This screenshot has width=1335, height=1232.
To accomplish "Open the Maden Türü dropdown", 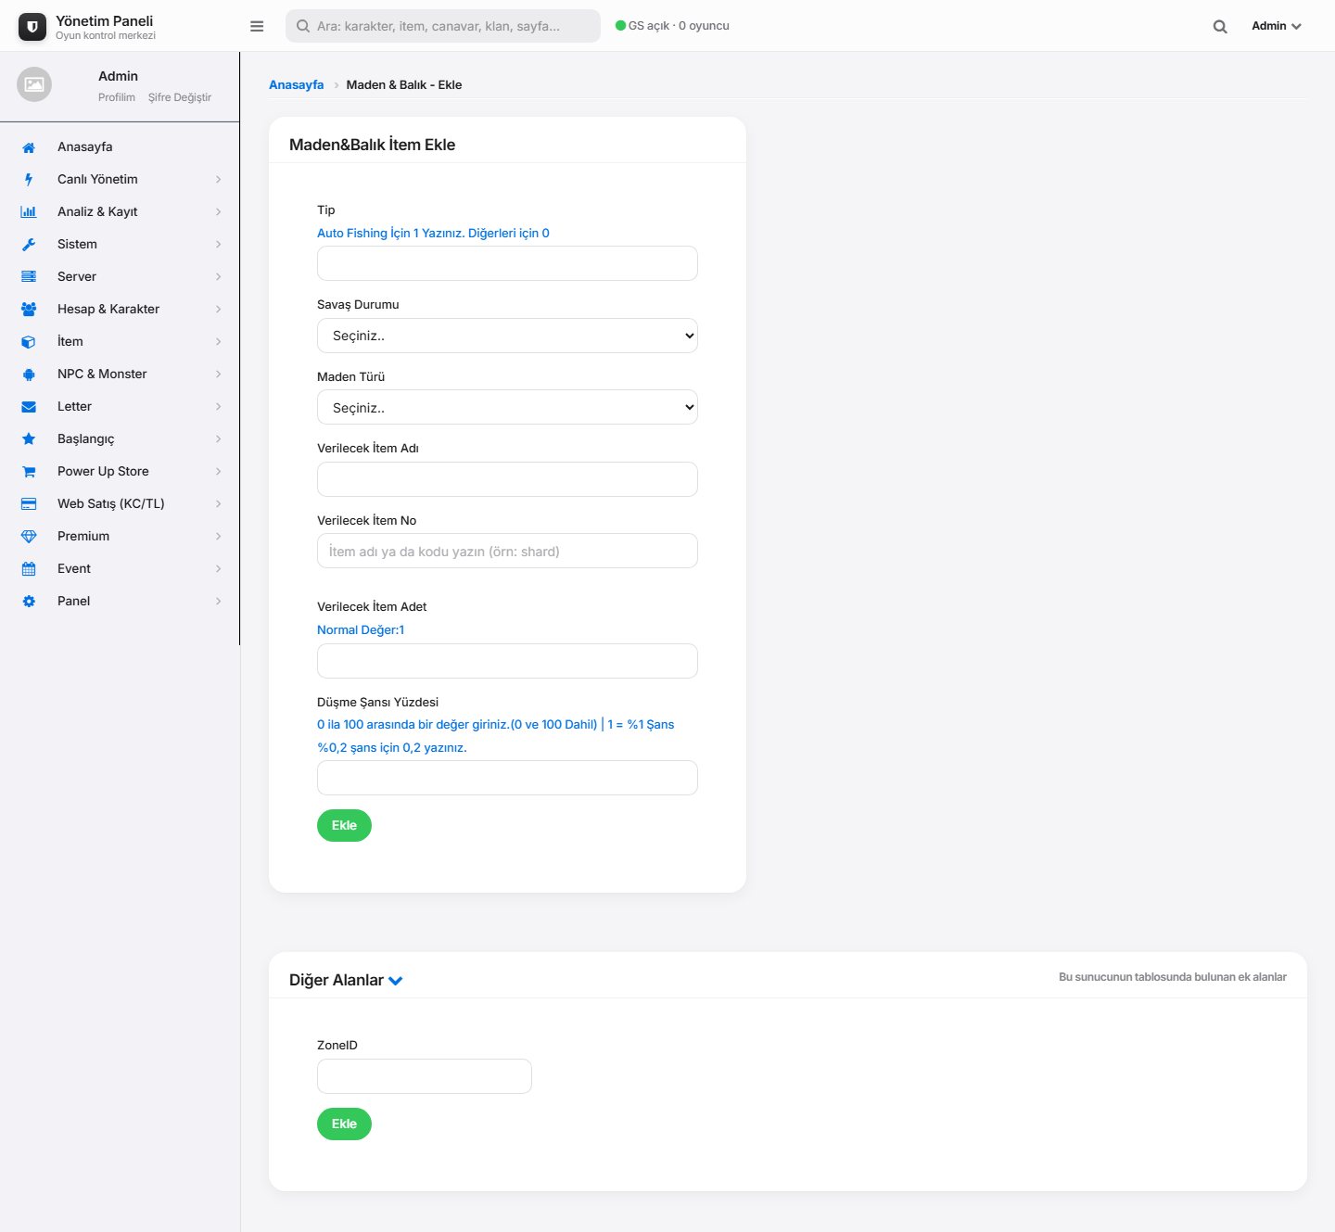I will (x=507, y=407).
